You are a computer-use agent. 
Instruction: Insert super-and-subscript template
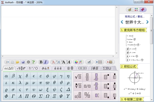click(x=106, y=86)
